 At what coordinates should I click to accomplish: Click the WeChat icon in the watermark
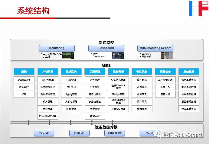157,134
